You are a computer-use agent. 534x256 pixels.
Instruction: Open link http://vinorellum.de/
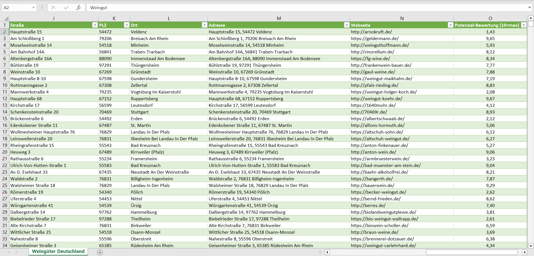tap(373, 52)
